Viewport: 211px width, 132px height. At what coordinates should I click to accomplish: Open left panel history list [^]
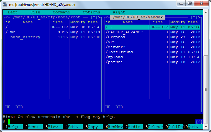[x=94, y=17]
